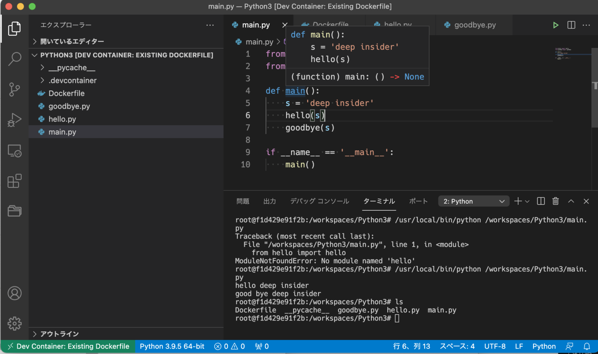
Task: Open the Remote Explorer view
Action: click(14, 151)
